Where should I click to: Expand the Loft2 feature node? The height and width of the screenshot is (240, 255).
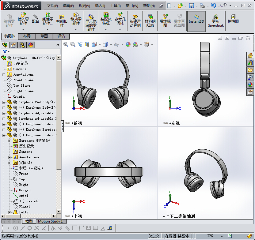click(x=10, y=212)
